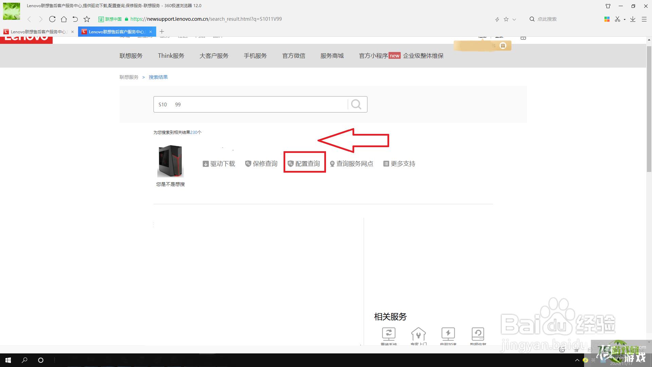Image resolution: width=652 pixels, height=367 pixels.
Task: Open the Cortana circle on taskbar
Action: (x=41, y=360)
